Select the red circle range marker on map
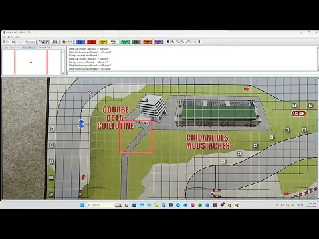This screenshot has height=239, width=319. point(90,93)
